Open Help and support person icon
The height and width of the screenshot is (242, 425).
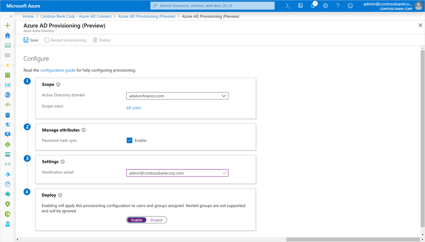[x=8, y=224]
